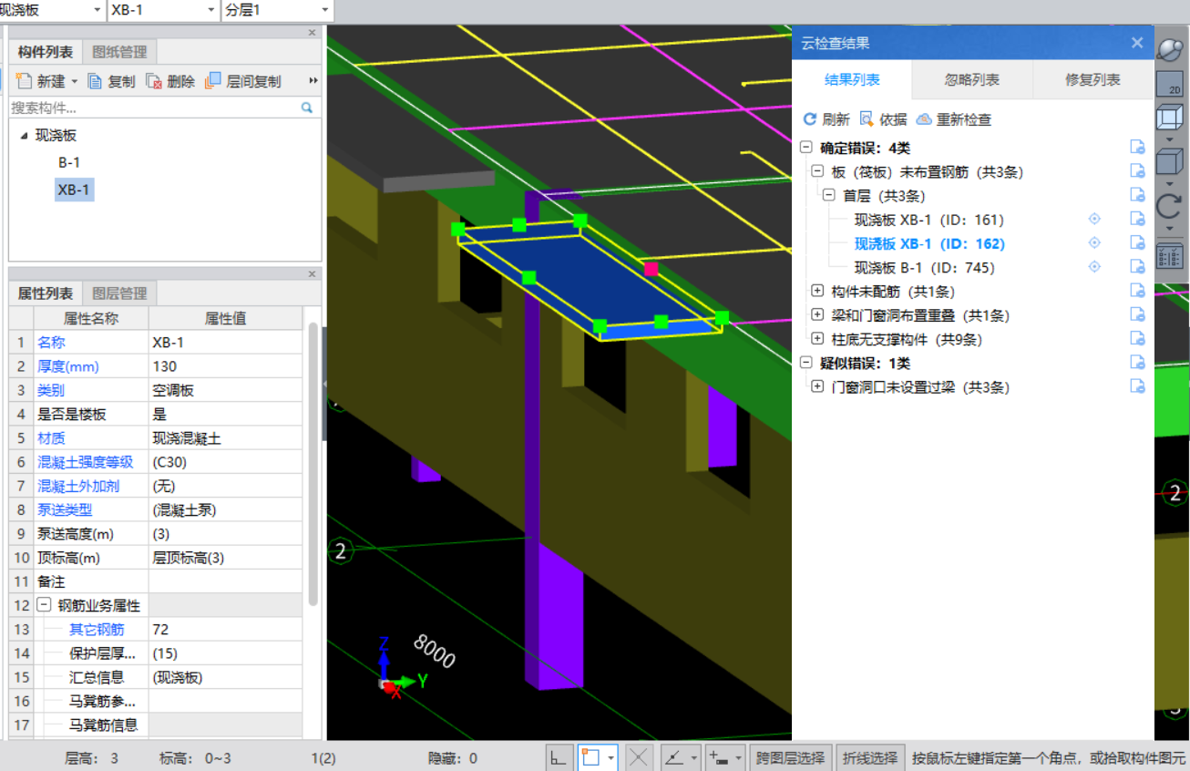Open the 分层1 layer dropdown

[x=325, y=10]
